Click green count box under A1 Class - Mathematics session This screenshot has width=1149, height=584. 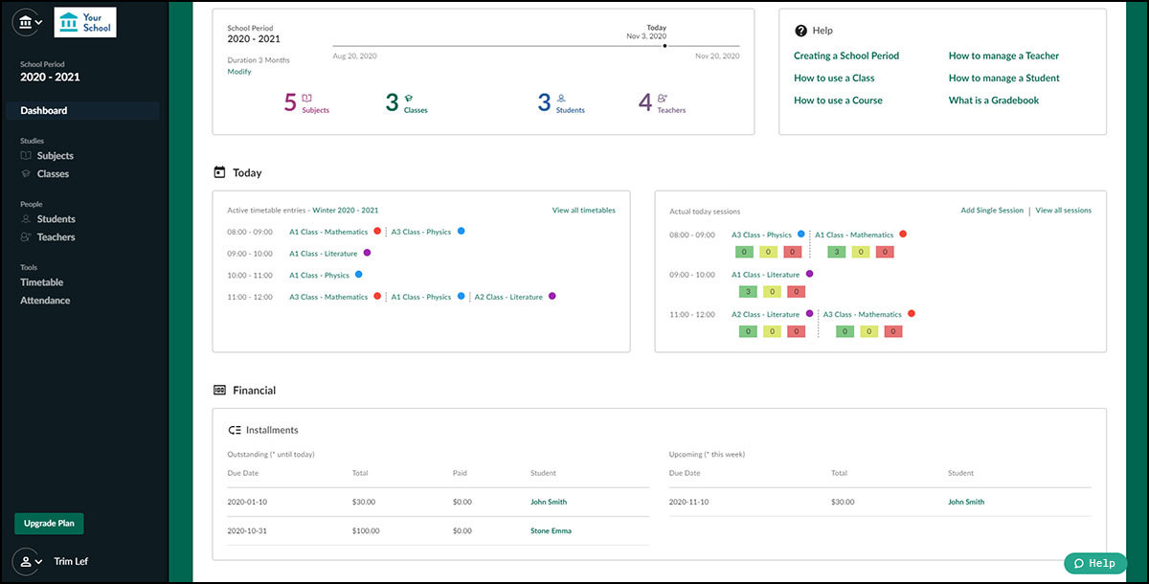pyautogui.click(x=838, y=252)
